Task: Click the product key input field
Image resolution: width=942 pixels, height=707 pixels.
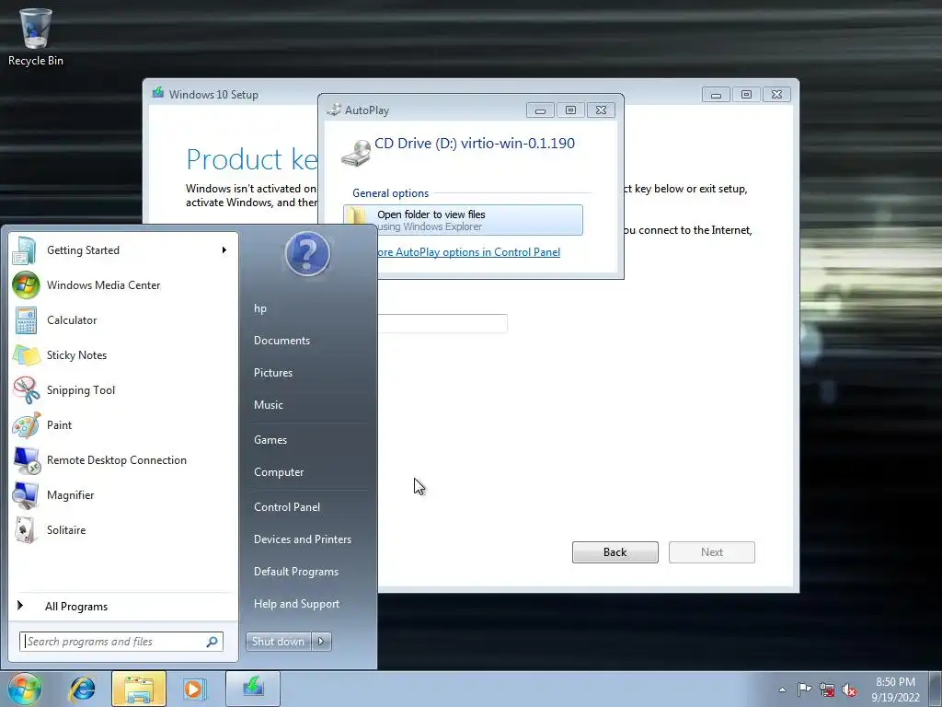Action: (442, 323)
